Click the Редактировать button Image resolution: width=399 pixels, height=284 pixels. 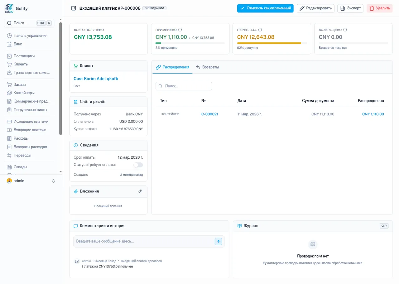(x=315, y=8)
